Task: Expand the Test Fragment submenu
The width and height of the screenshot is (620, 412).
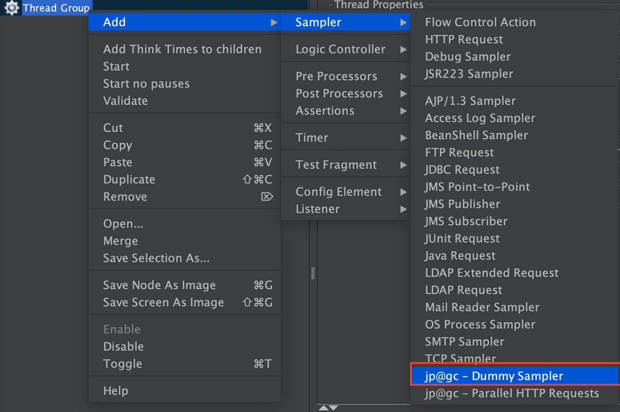Action: click(x=346, y=165)
